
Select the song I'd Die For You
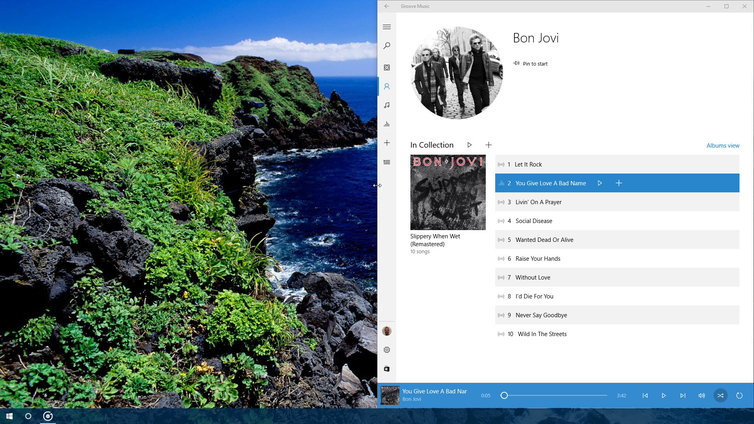pos(617,296)
